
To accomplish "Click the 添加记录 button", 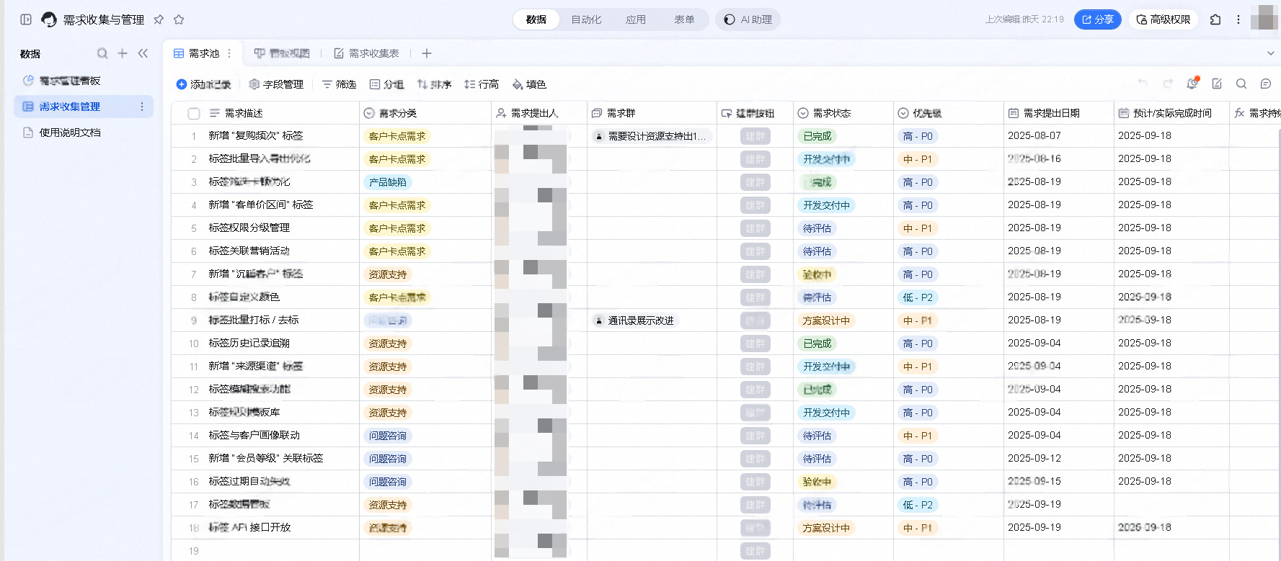I will click(203, 84).
